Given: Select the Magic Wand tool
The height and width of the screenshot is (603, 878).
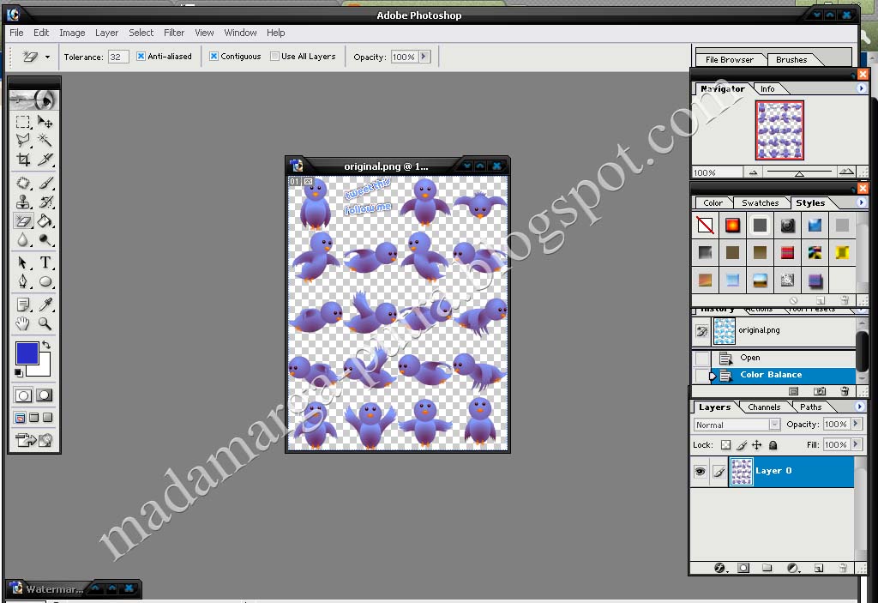Looking at the screenshot, I should [x=45, y=140].
